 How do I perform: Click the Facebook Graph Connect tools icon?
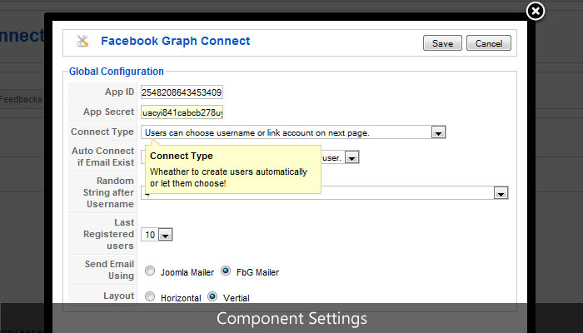click(x=82, y=42)
